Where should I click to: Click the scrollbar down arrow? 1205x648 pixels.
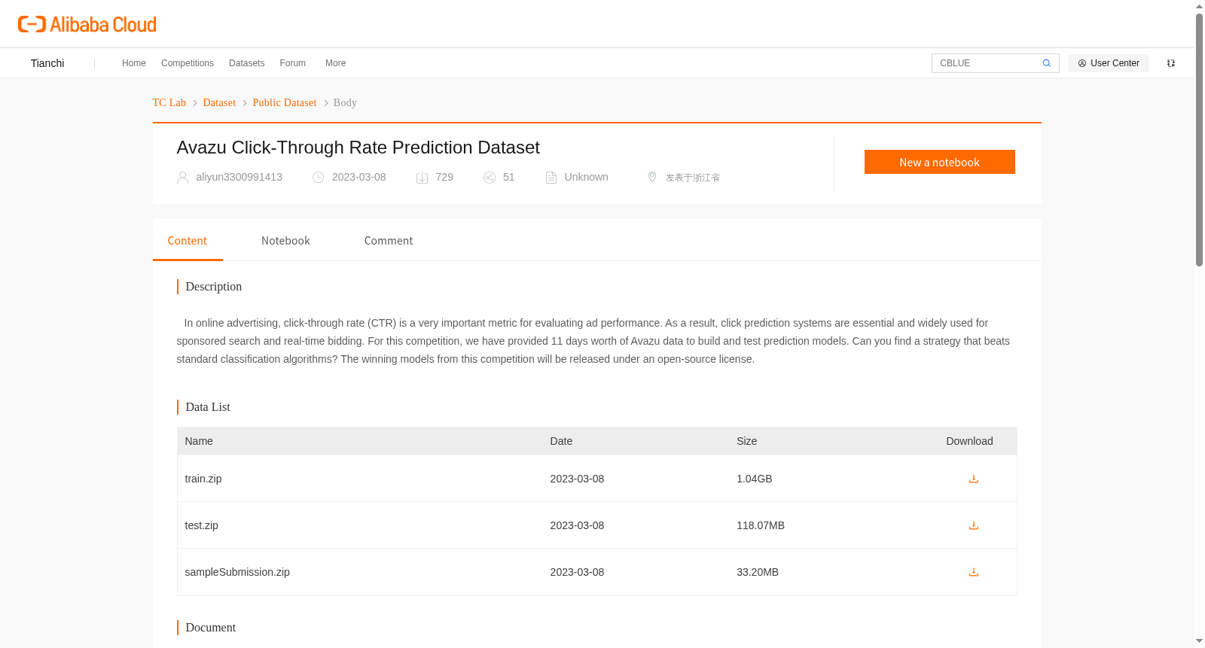1199,641
